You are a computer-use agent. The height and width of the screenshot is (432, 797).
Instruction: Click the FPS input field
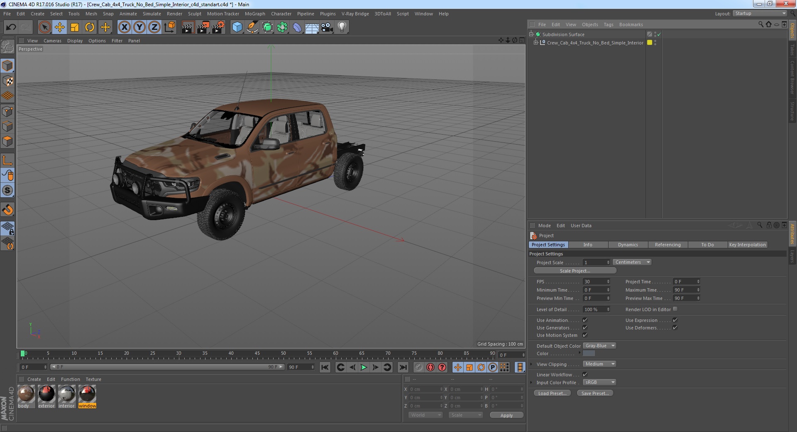coord(595,282)
